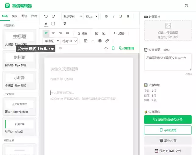Insert a table using the grid icon

point(100,41)
